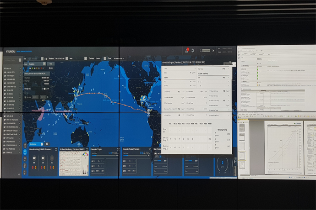
Task: Click the tool icon next to Monitoring toggle
Action: click(47, 144)
